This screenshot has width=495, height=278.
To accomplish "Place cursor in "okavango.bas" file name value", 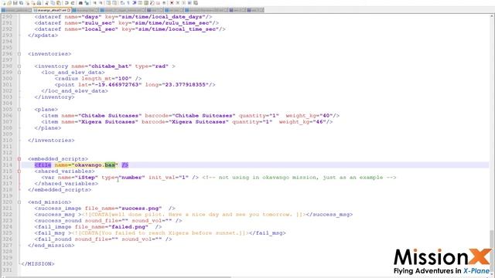I will coord(94,165).
